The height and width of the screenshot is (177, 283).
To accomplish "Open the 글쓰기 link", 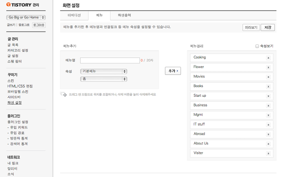I will [x=11, y=25].
